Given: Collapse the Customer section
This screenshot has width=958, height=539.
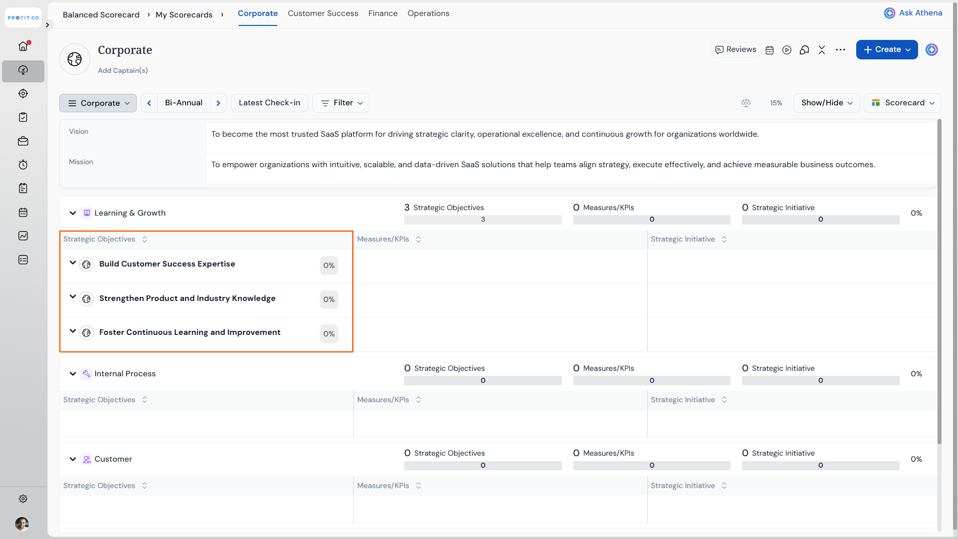Looking at the screenshot, I should tap(73, 459).
